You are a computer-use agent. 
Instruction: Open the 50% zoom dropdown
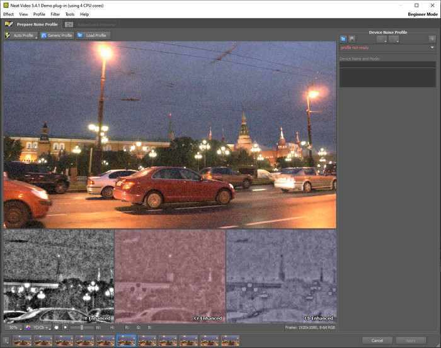click(x=13, y=327)
